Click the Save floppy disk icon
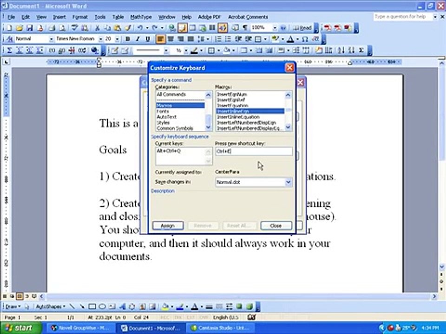Screen dimensions: 446x334 click(x=30, y=28)
